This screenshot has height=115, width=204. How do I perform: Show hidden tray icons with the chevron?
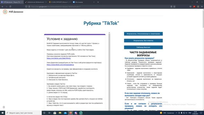coord(176,113)
